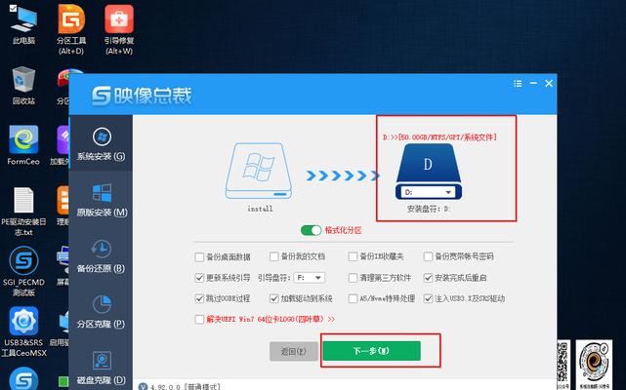Screen dimensions: 626x390
Task: Launch 分区工具 (Alt+D) desktop icon
Action: pos(71,29)
